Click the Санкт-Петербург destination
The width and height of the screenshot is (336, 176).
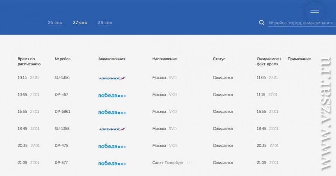point(168,163)
